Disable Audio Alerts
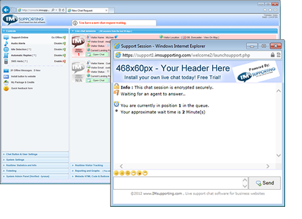Viewport: 302px width, 219px height. point(60,43)
